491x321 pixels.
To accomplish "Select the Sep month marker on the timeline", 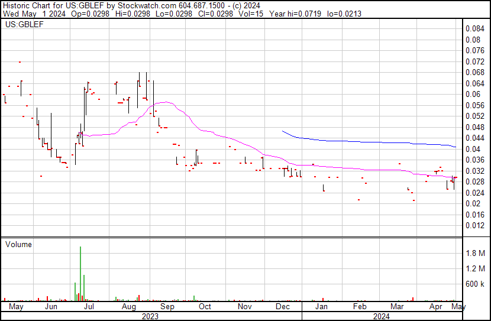I will click(x=167, y=307).
